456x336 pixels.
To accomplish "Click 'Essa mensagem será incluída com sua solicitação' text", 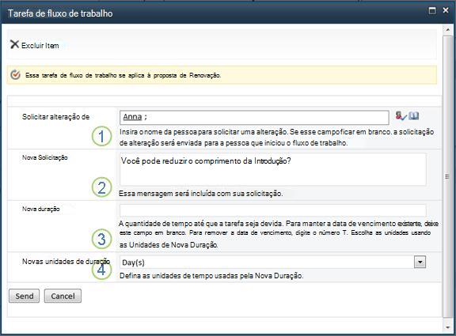I will (x=200, y=194).
